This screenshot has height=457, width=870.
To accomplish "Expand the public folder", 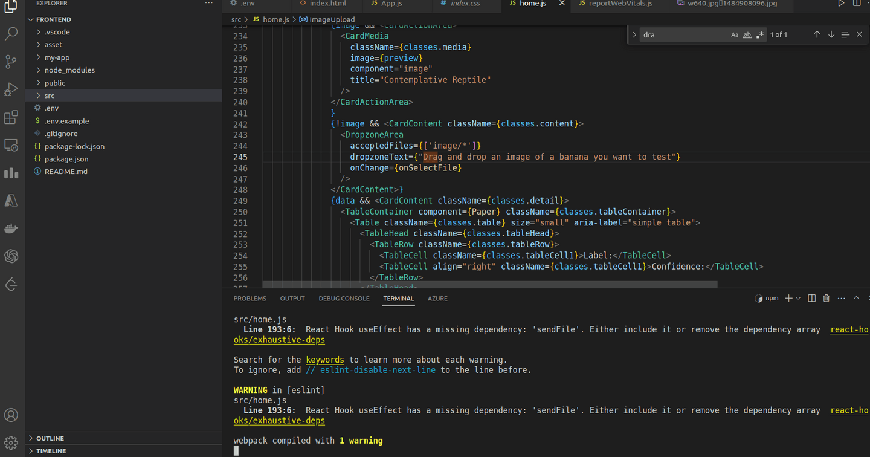I will click(x=124, y=83).
